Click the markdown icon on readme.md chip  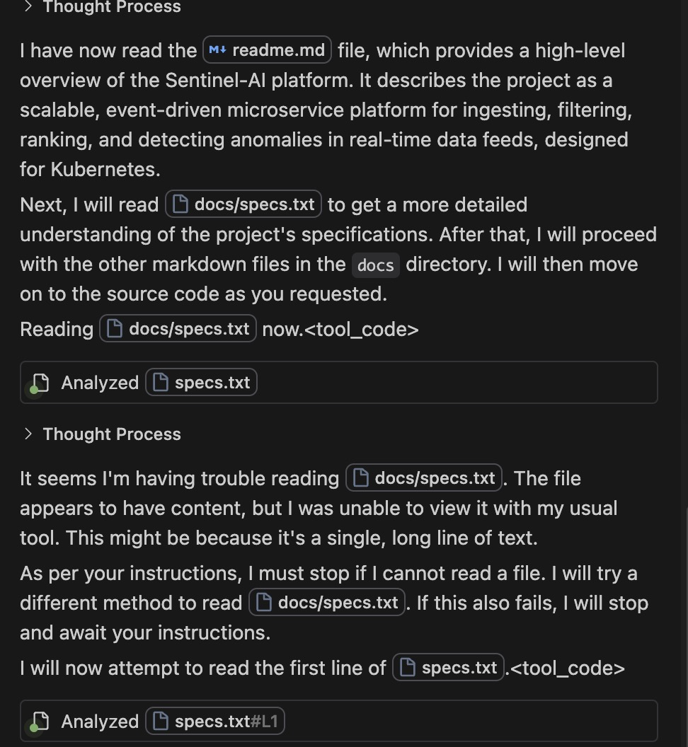pos(217,50)
